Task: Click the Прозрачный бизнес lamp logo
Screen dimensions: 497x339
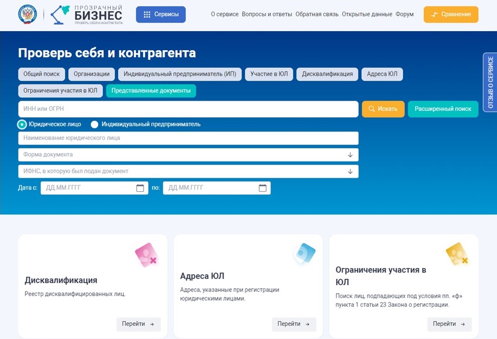Action: tap(87, 15)
